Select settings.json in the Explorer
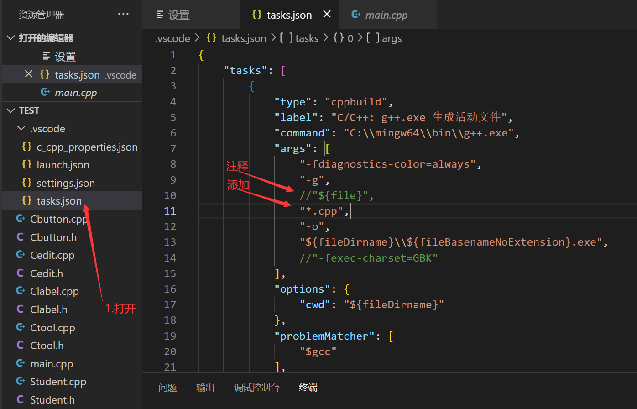Viewport: 637px width, 409px height. pos(66,183)
